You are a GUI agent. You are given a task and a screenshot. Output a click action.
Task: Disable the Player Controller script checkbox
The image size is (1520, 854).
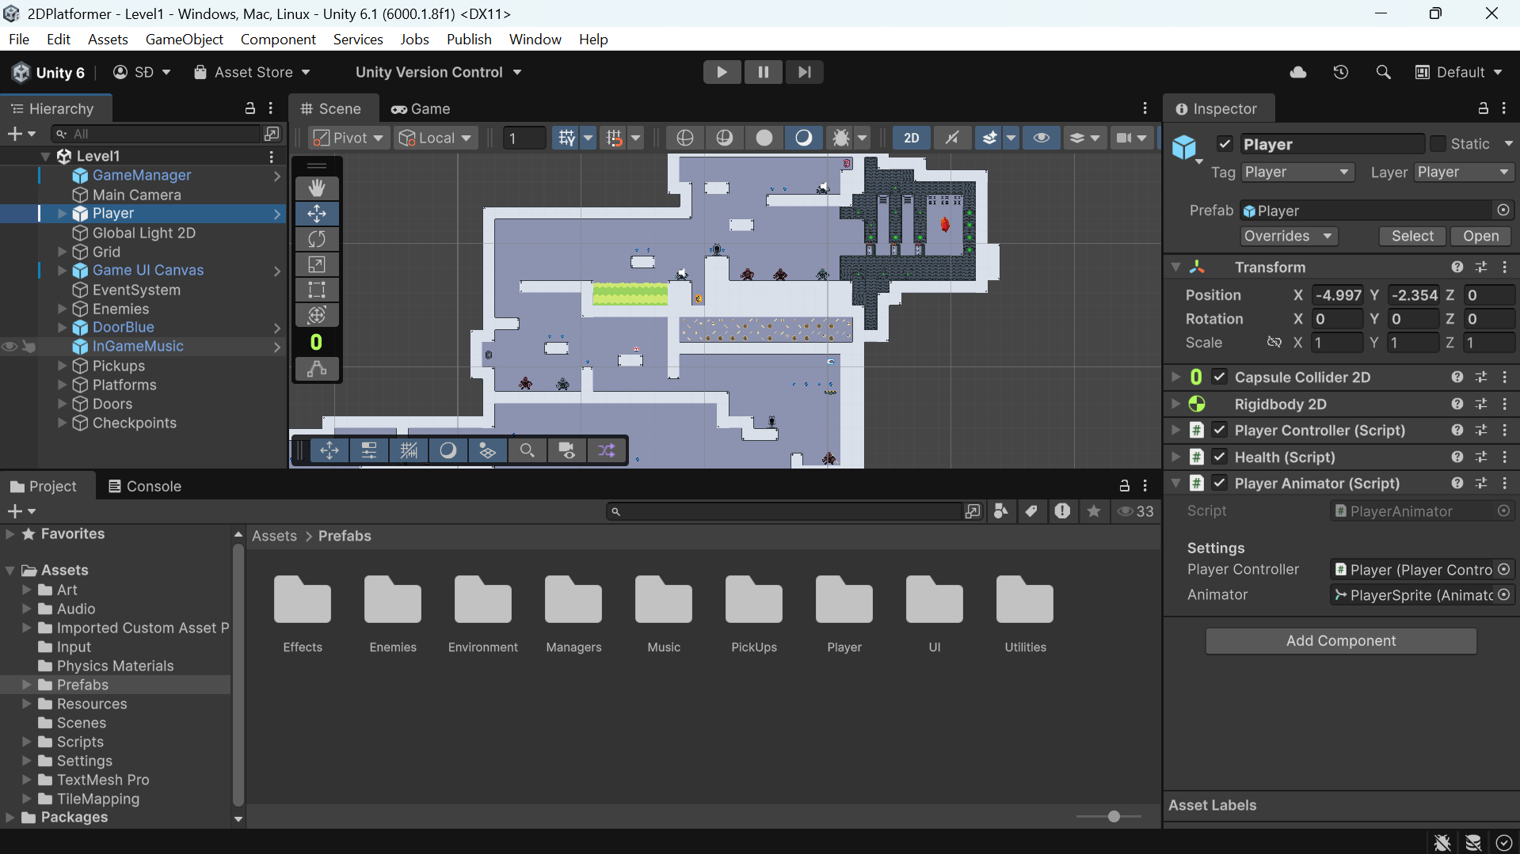[1220, 431]
